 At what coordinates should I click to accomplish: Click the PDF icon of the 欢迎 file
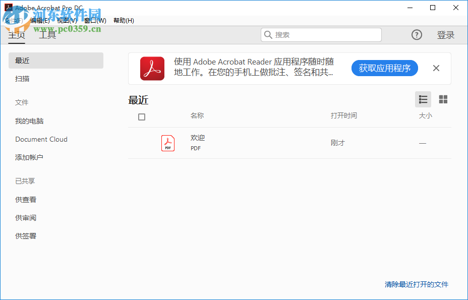click(x=168, y=143)
